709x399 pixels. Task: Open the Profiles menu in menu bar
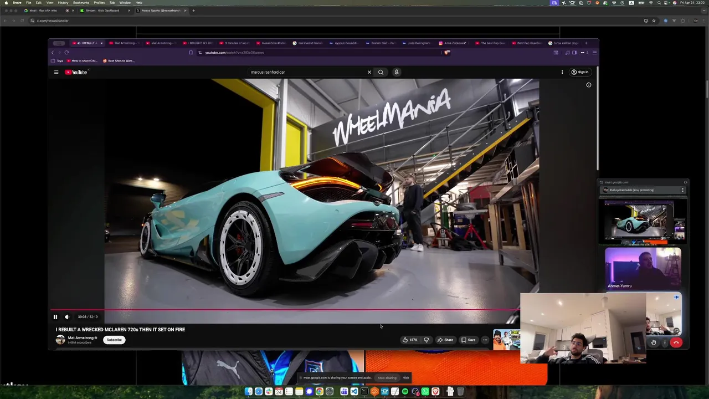pyautogui.click(x=99, y=3)
